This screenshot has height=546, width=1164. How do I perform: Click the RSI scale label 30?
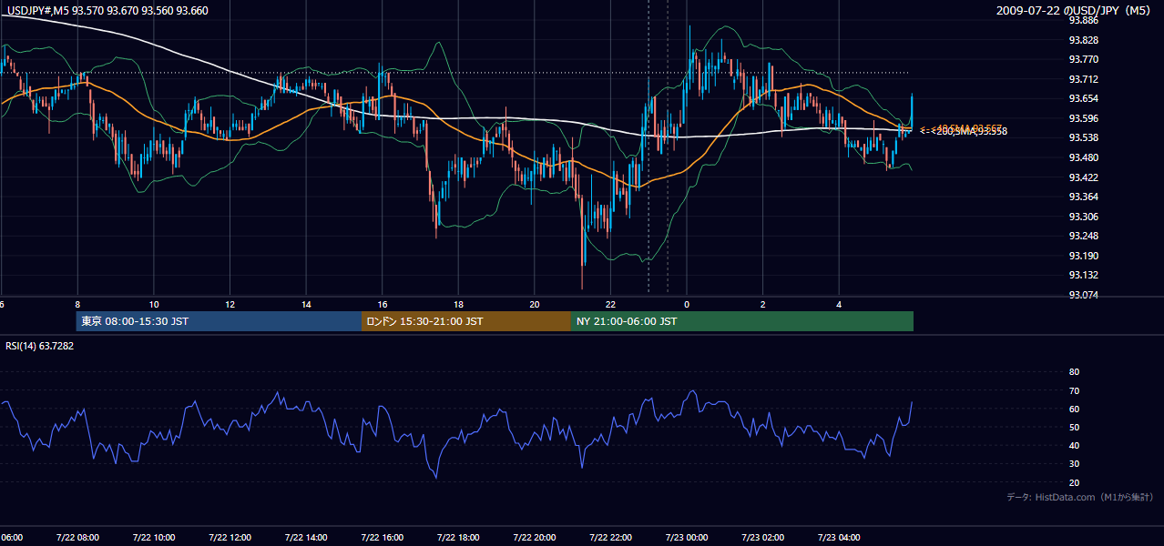pos(1074,464)
